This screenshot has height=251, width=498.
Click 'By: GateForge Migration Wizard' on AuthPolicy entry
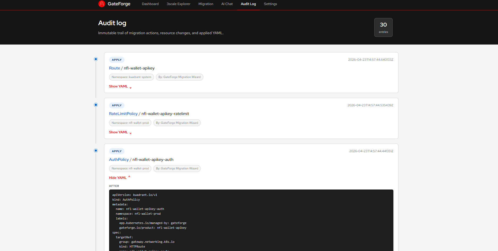click(x=177, y=169)
